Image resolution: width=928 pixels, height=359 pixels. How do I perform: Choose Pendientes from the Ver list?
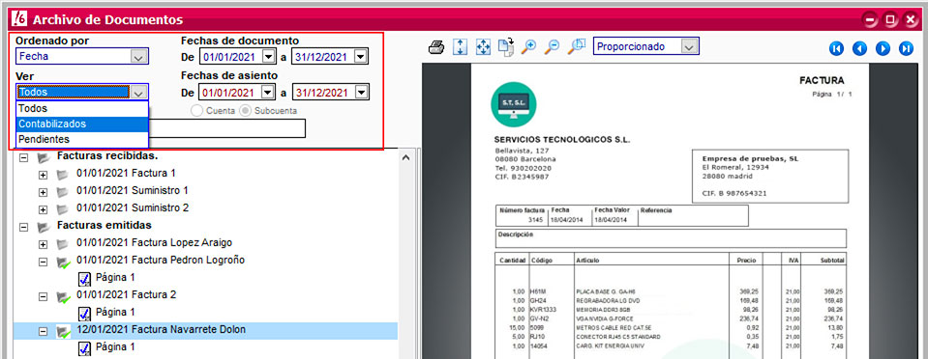coord(82,139)
